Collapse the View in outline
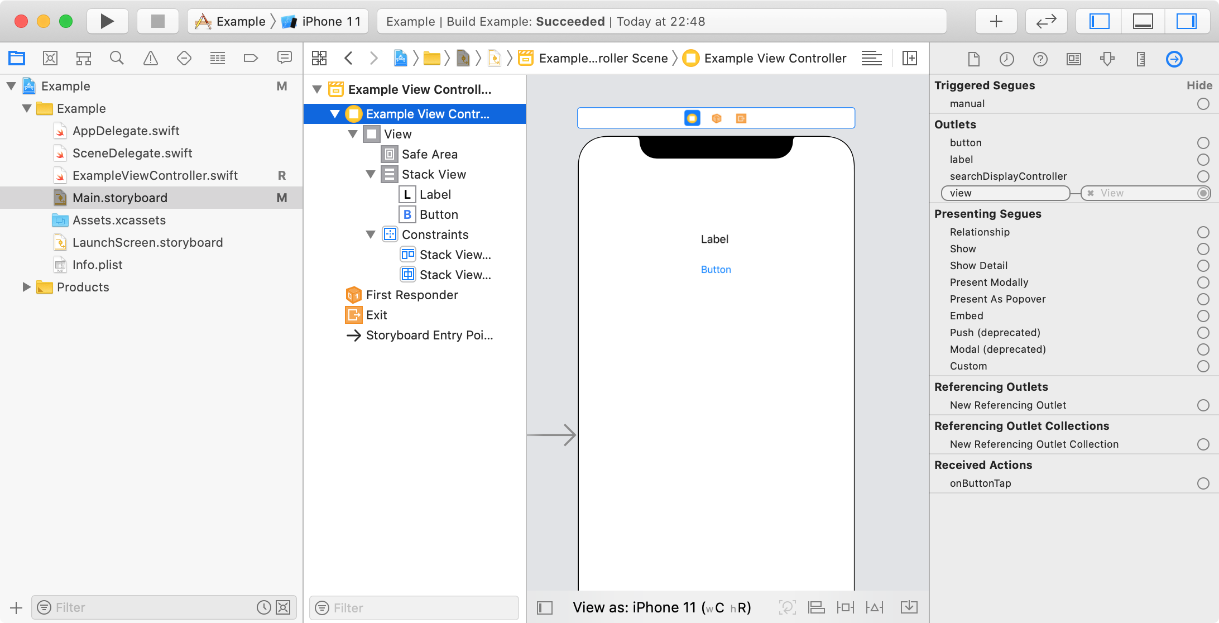This screenshot has height=623, width=1219. click(353, 134)
